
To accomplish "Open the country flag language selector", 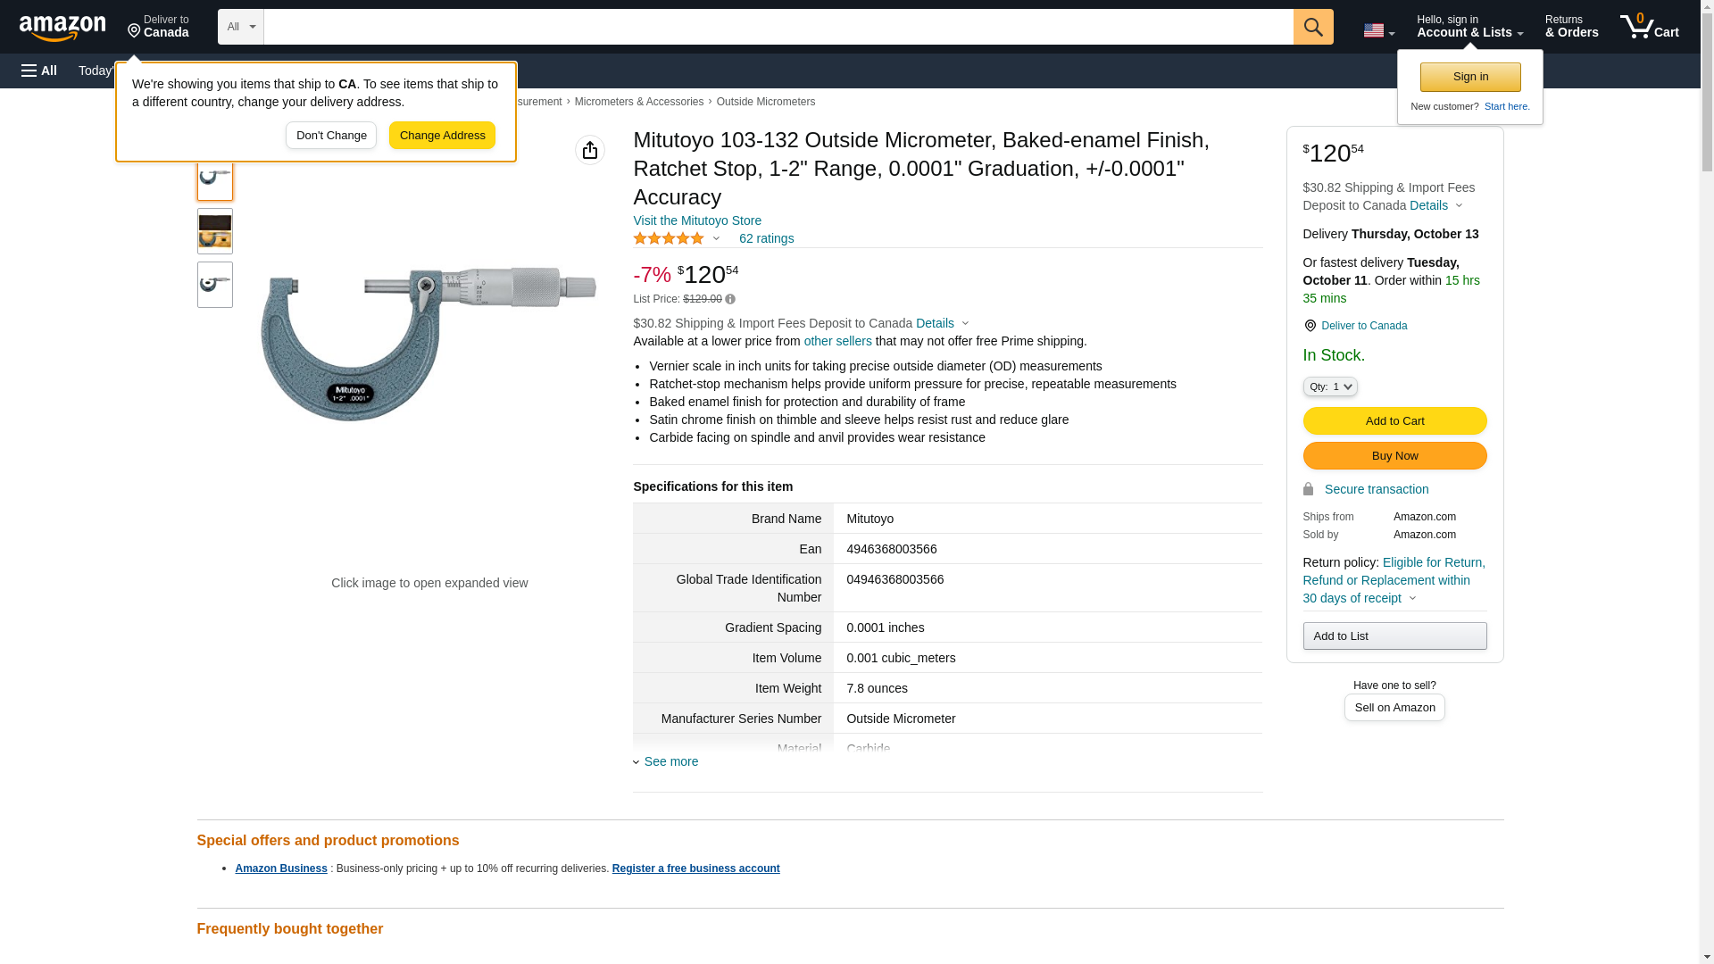I will pos(1378,30).
